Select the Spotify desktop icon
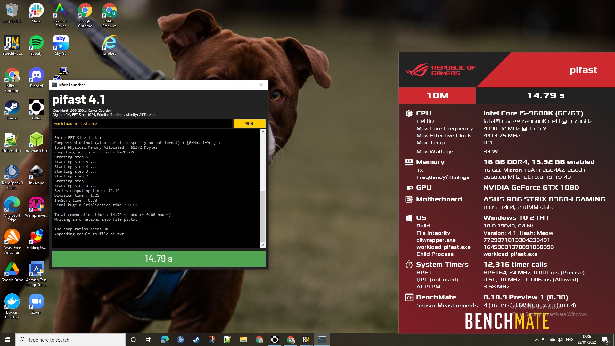 tap(36, 45)
